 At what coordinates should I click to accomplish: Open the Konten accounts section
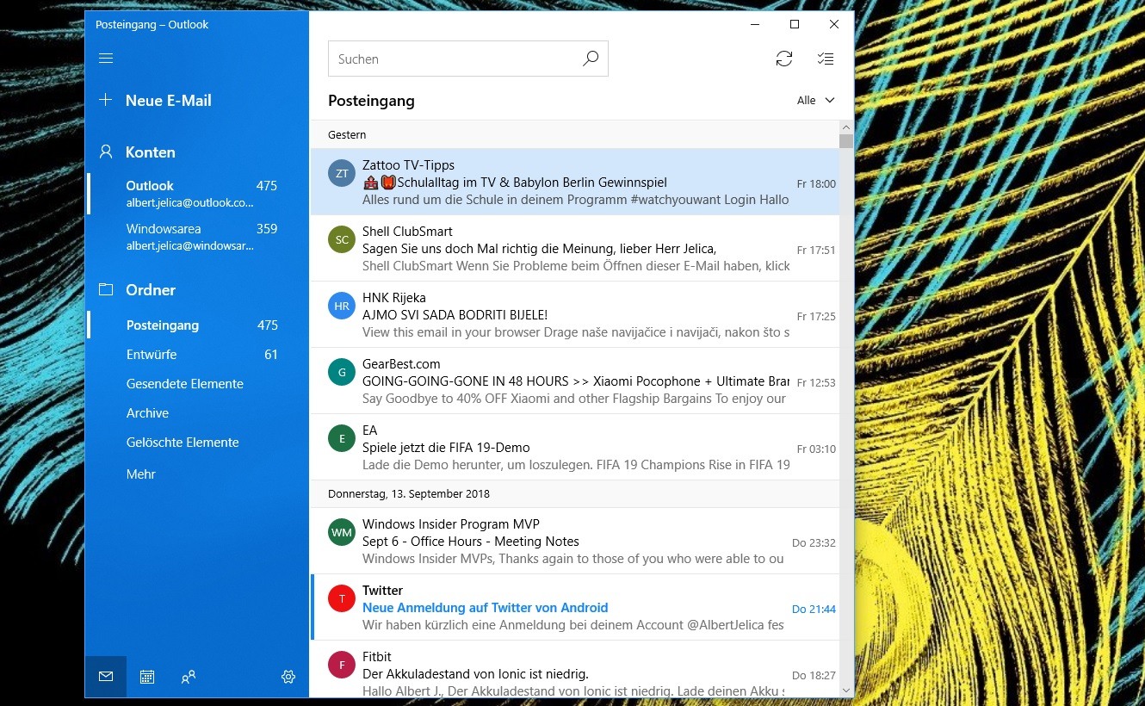click(x=150, y=152)
